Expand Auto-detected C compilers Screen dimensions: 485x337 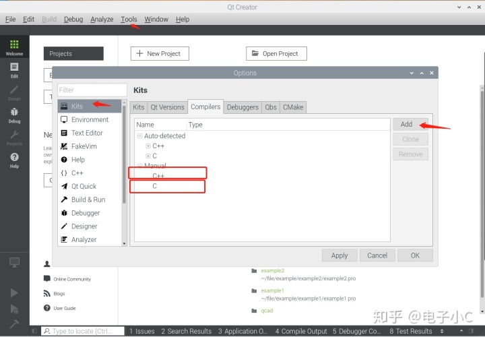tap(148, 156)
